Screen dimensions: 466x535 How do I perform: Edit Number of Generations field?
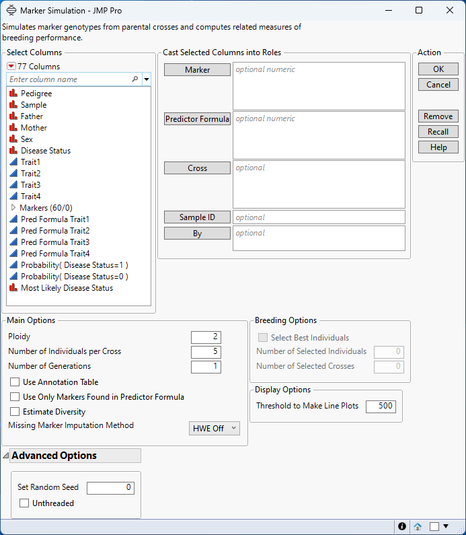coord(206,367)
